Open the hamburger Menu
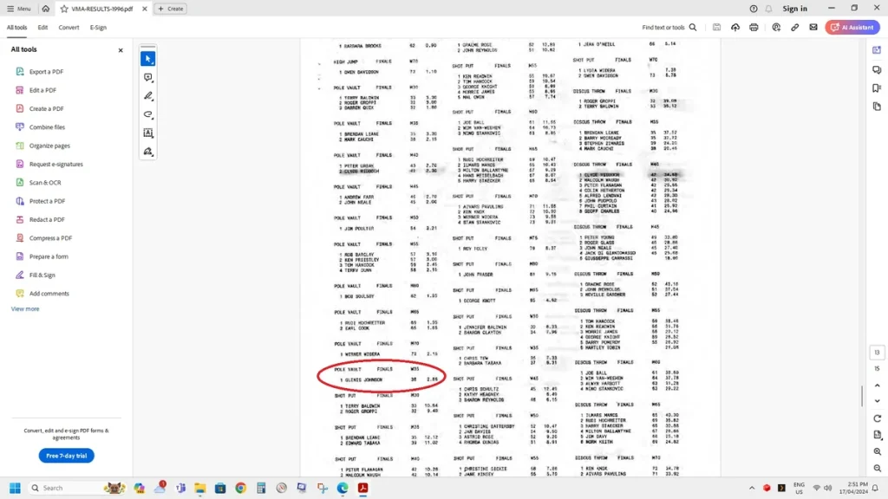Screen dimensions: 888x499 click(19, 9)
